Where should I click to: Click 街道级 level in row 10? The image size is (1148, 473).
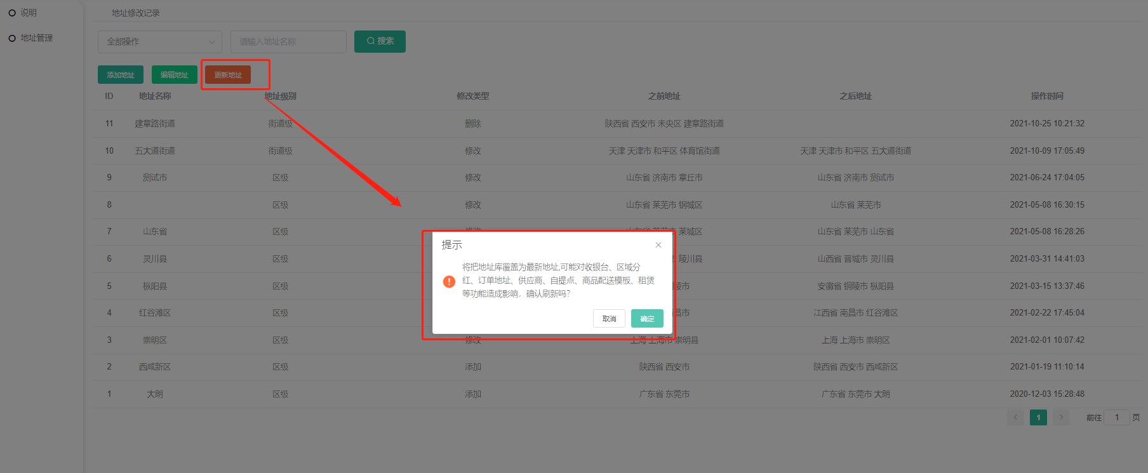click(x=281, y=151)
